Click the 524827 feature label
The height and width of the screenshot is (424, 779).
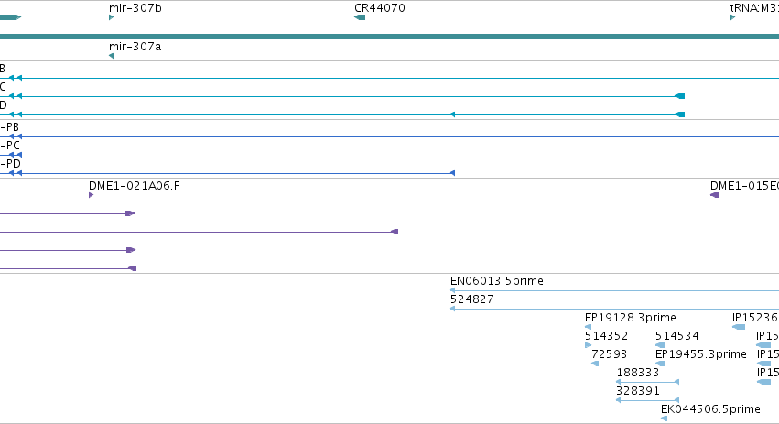coord(472,299)
